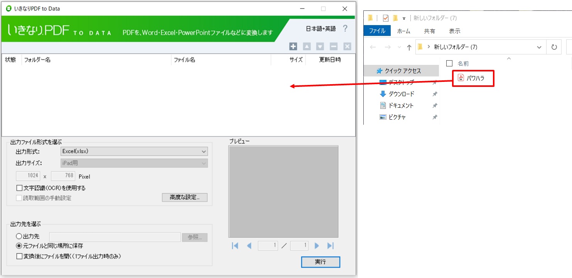572x278 pixels.
Task: Open ドキュメント in quick access
Action: pos(401,105)
